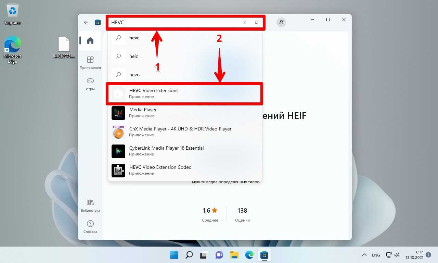The height and width of the screenshot is (263, 438).
Task: Select the Microsoft Edge desktop shortcut
Action: coord(13,50)
